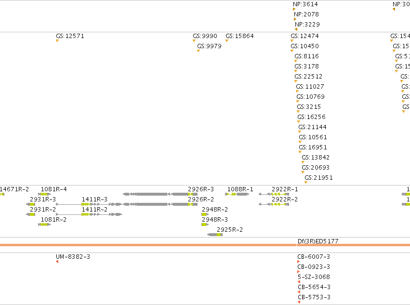Click the NP:3614 insertion marker label

point(305,4)
